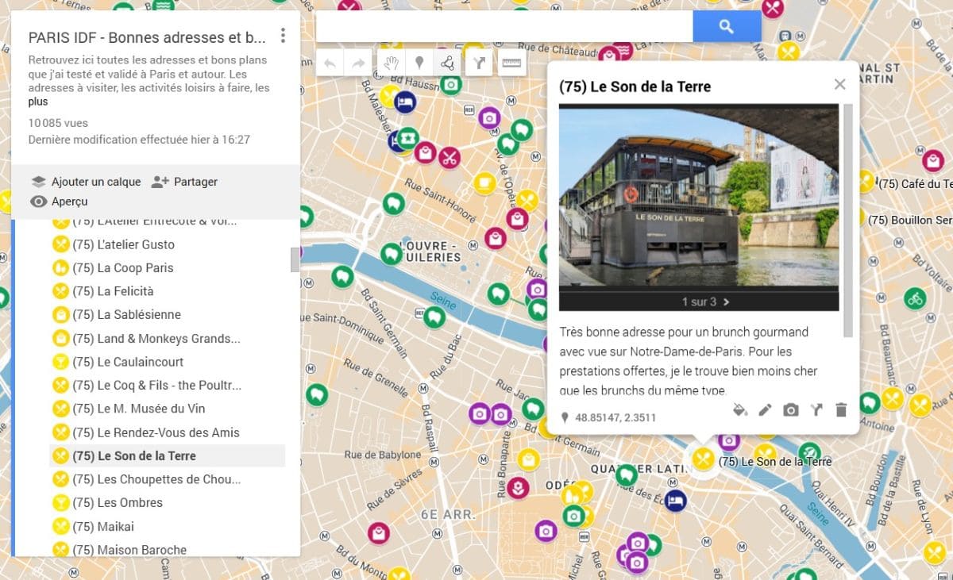This screenshot has width=953, height=580.
Task: Open the map's three-dot overflow menu
Action: click(284, 36)
